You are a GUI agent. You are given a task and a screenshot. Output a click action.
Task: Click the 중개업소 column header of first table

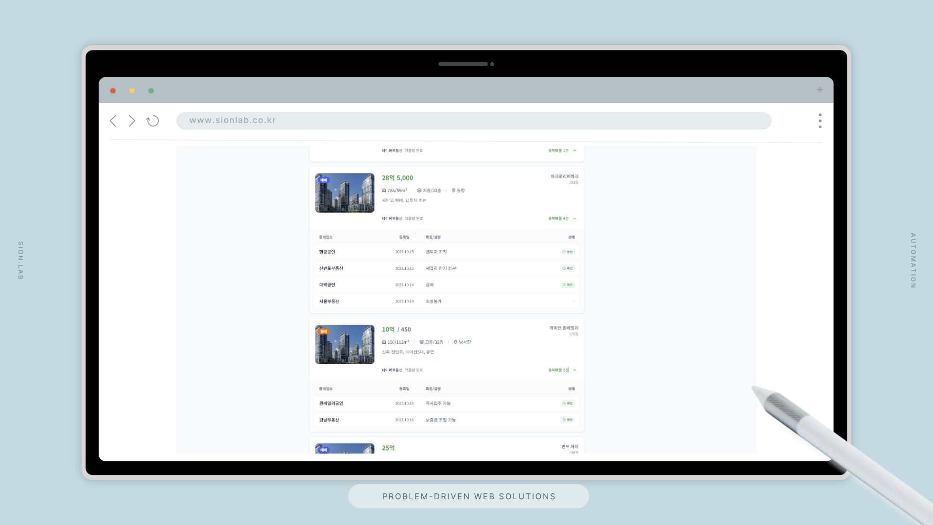coord(326,237)
